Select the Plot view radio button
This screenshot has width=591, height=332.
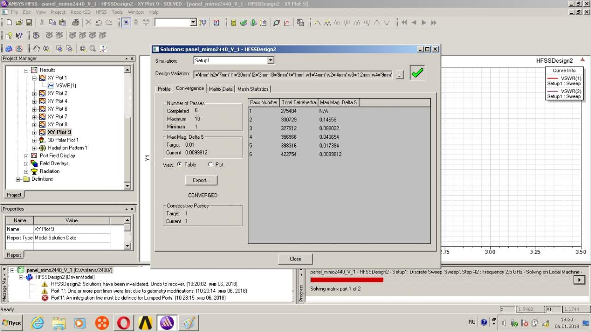(211, 165)
